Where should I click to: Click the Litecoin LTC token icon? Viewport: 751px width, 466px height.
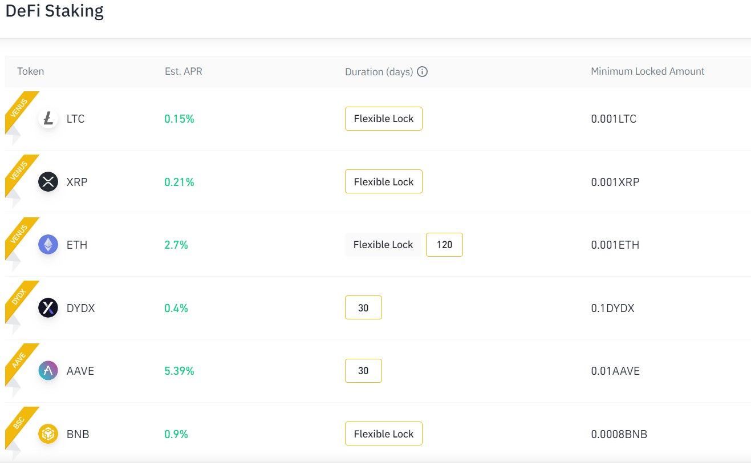[x=48, y=119]
